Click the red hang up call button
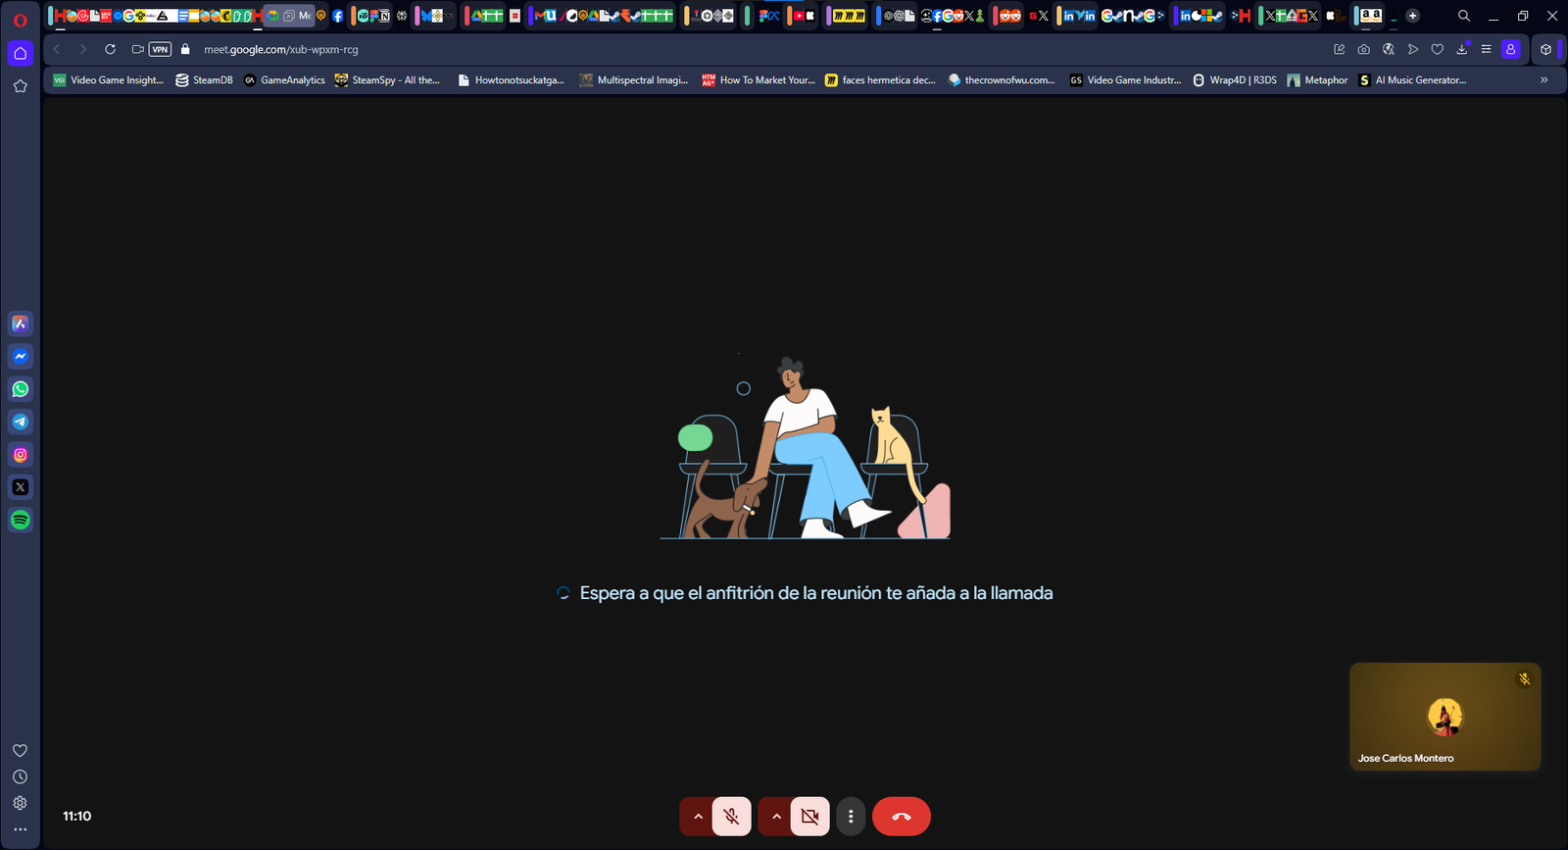This screenshot has width=1568, height=850. (x=901, y=816)
